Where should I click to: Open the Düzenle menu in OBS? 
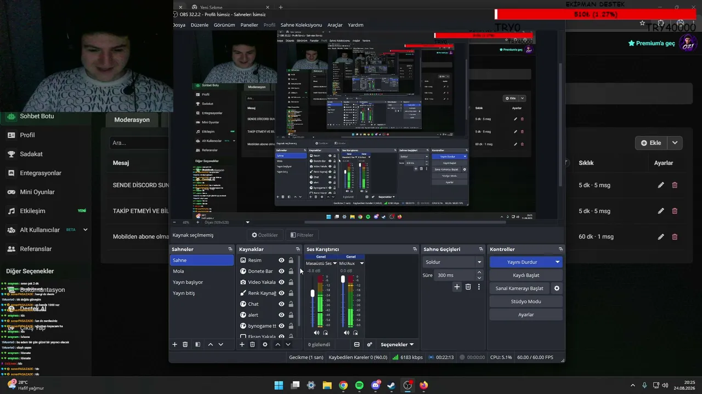(x=200, y=25)
